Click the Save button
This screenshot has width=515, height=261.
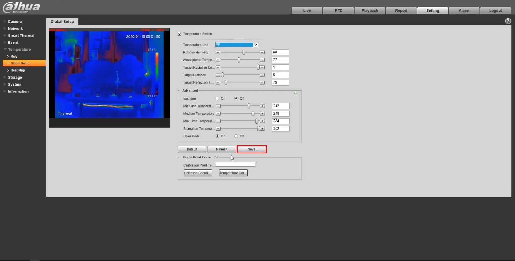tap(251, 149)
